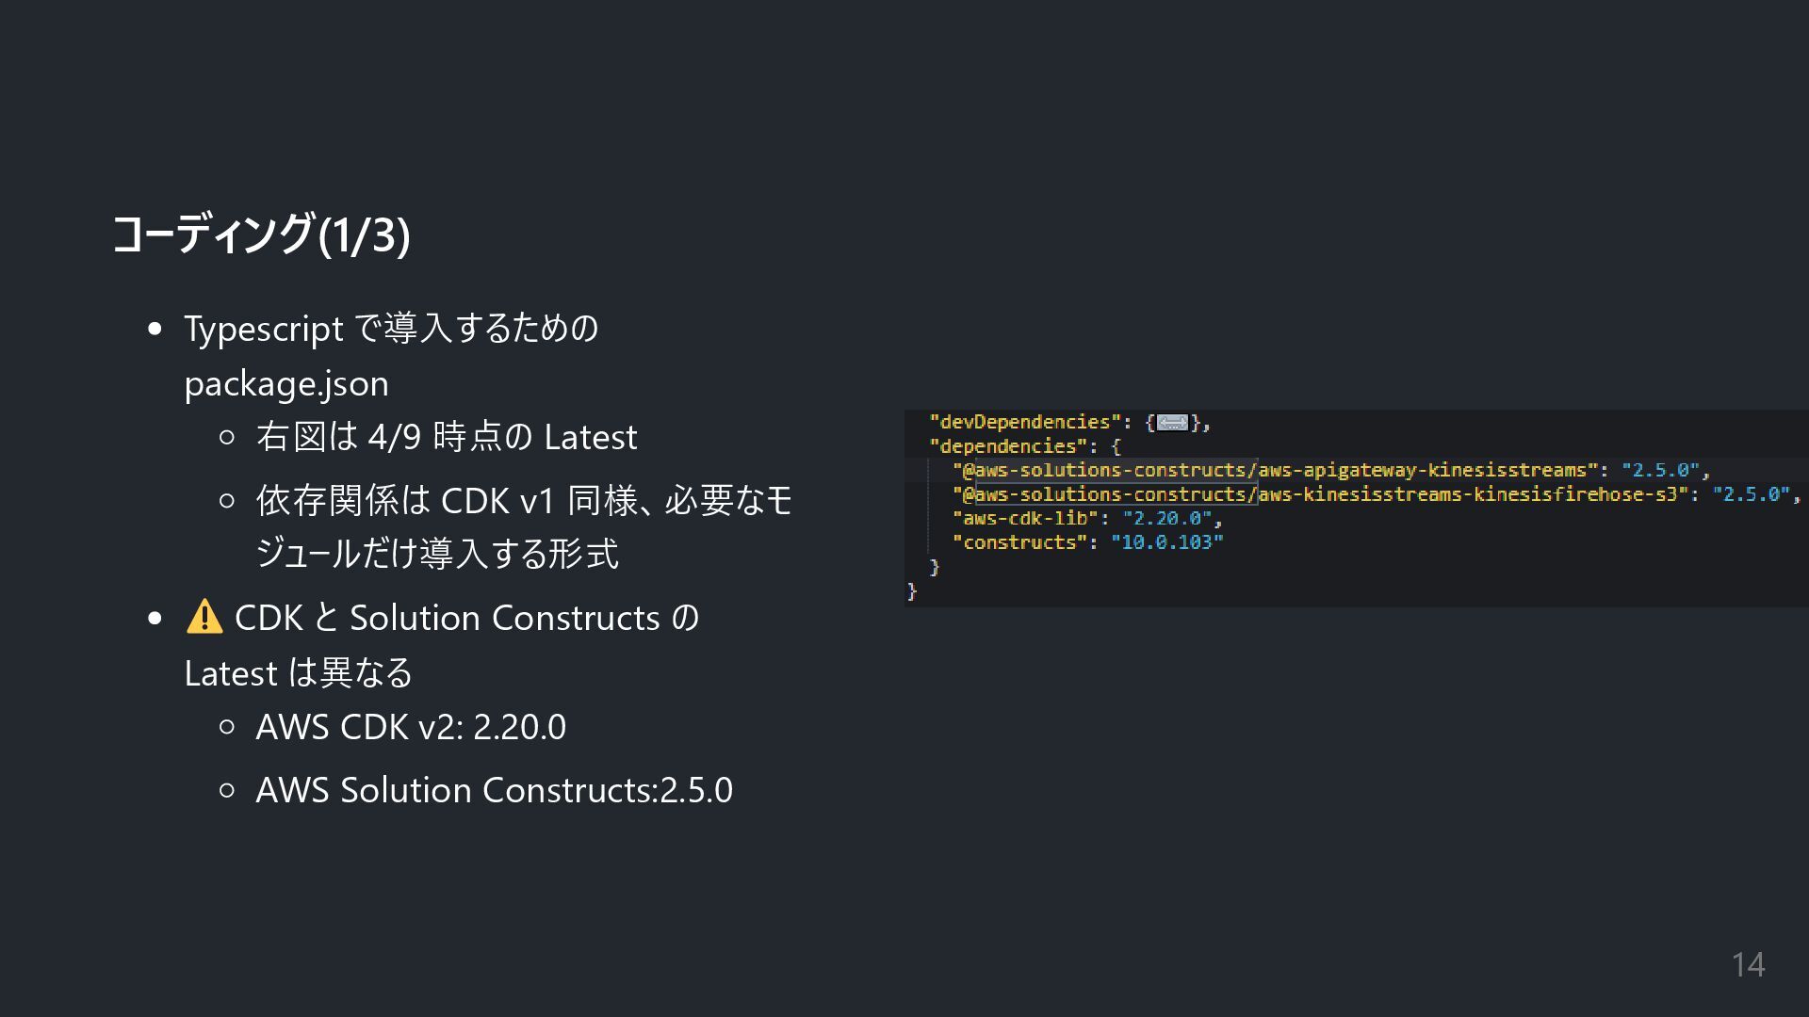Expand the collapsed devDependencies fold marker
The width and height of the screenshot is (1809, 1017).
pyautogui.click(x=1171, y=423)
